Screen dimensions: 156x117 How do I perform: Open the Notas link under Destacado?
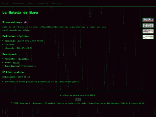16,62
